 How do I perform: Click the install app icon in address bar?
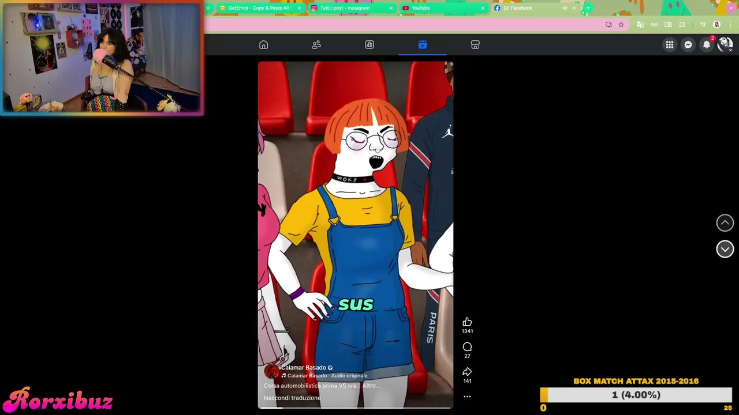[x=609, y=25]
